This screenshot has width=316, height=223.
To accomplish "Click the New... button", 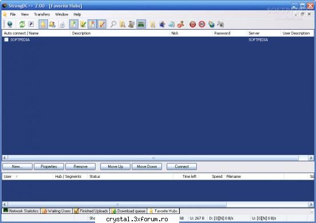I will coord(17,166).
